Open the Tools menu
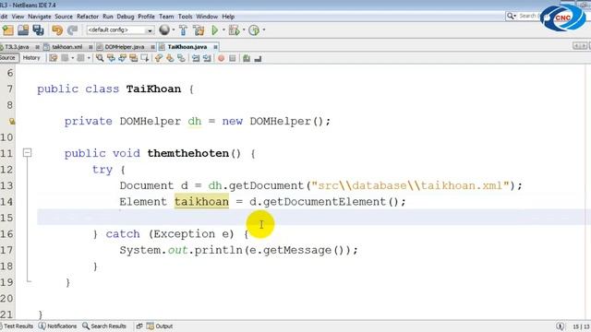Screen dimensions: 591x332 click(x=185, y=17)
